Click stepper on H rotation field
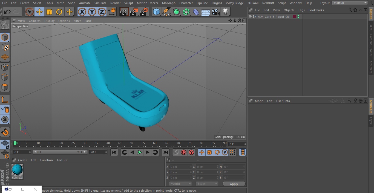 click(x=244, y=167)
